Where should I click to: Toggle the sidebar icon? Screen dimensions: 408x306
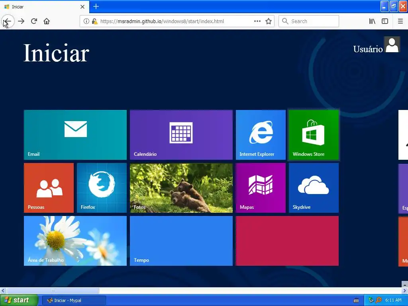(385, 22)
